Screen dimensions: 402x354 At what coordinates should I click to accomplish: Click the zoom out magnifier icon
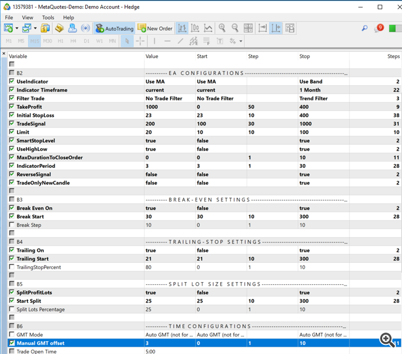click(x=235, y=28)
